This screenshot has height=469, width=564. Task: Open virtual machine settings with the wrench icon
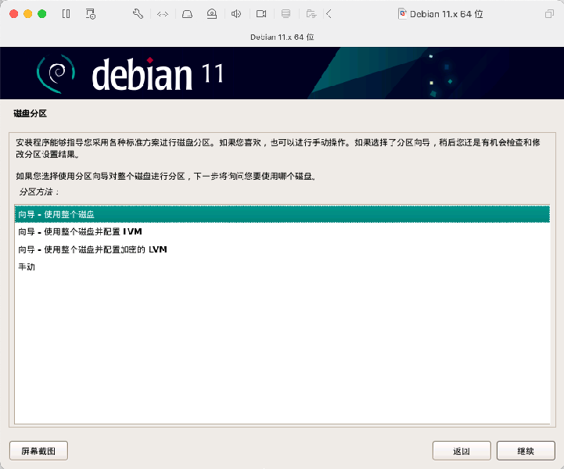click(138, 14)
